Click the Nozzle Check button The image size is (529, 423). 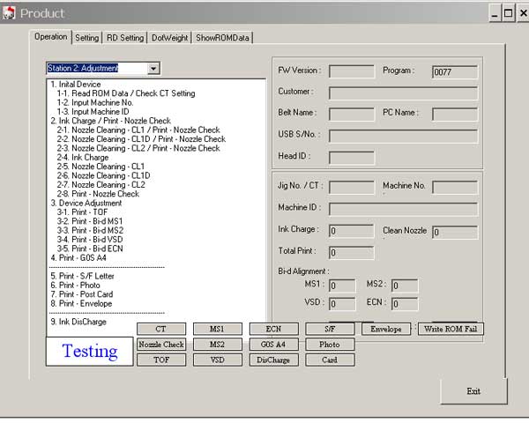(161, 345)
